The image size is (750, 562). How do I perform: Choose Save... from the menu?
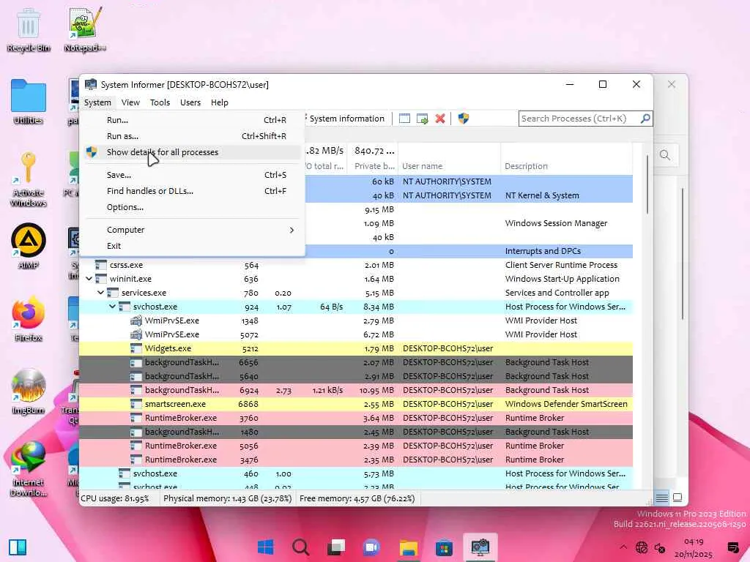pyautogui.click(x=193, y=175)
